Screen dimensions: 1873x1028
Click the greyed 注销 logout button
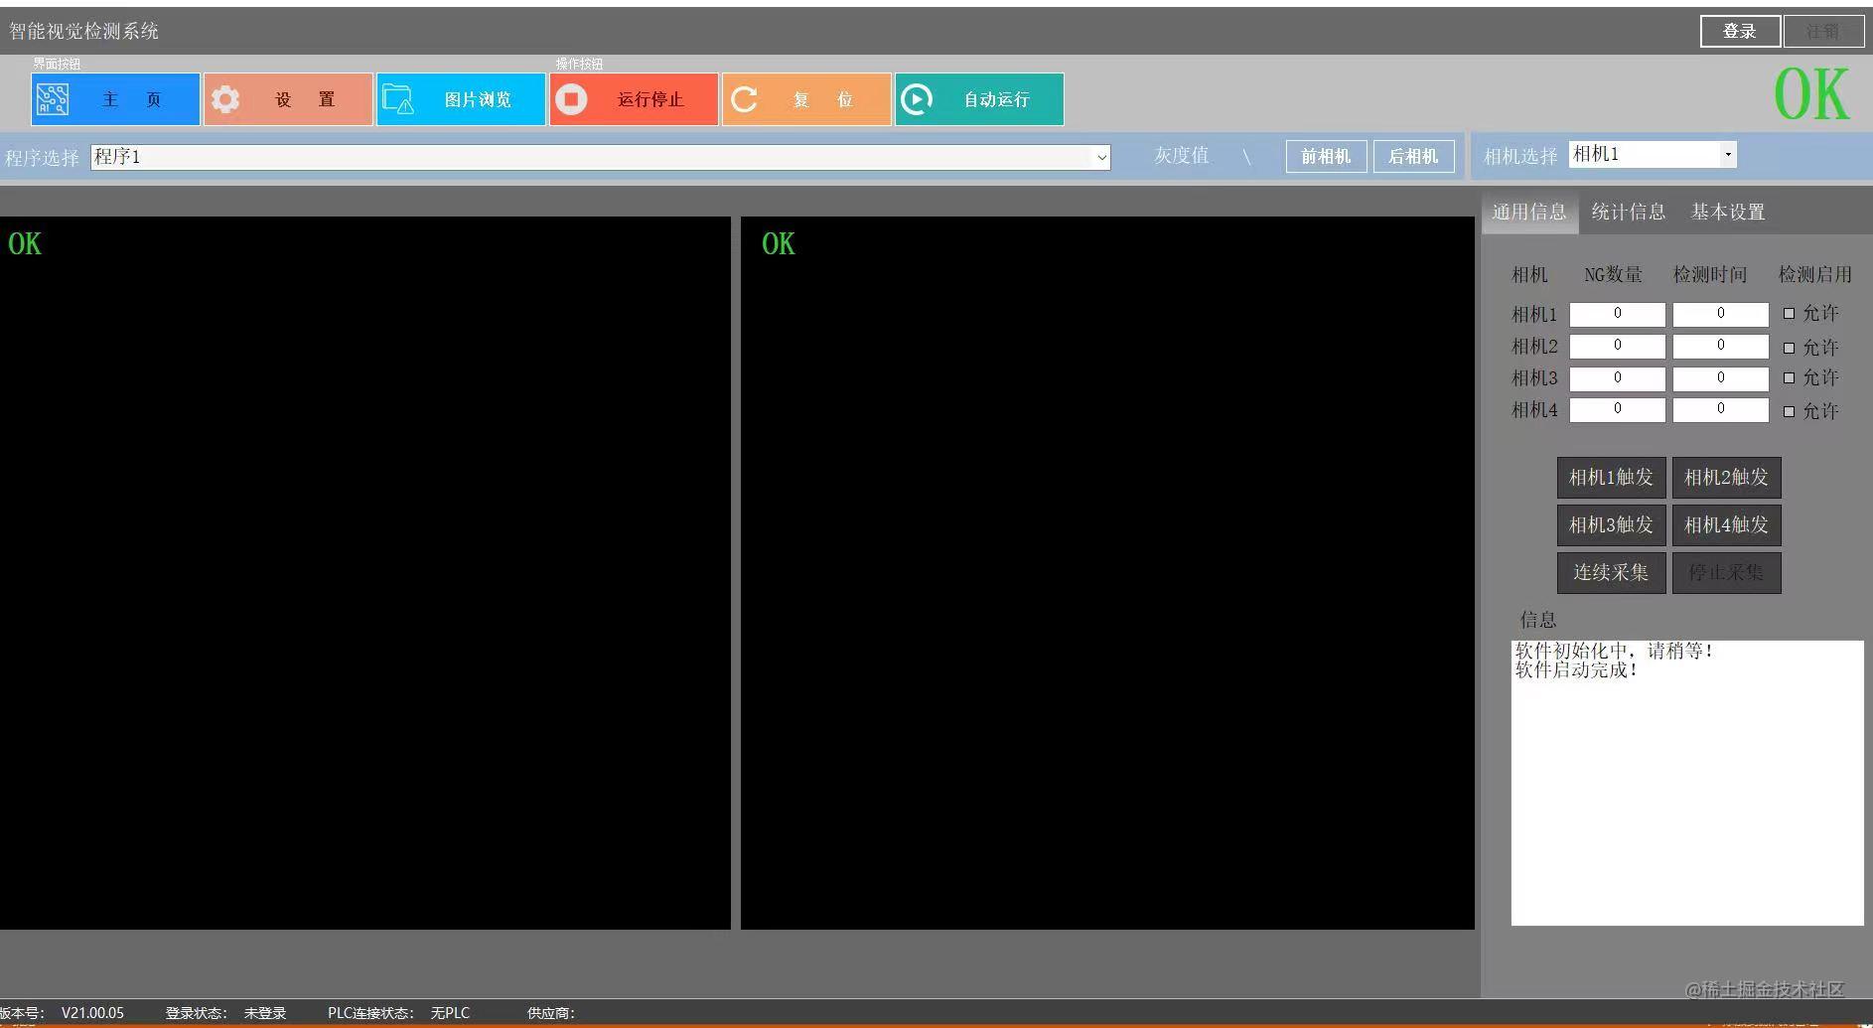pyautogui.click(x=1823, y=32)
